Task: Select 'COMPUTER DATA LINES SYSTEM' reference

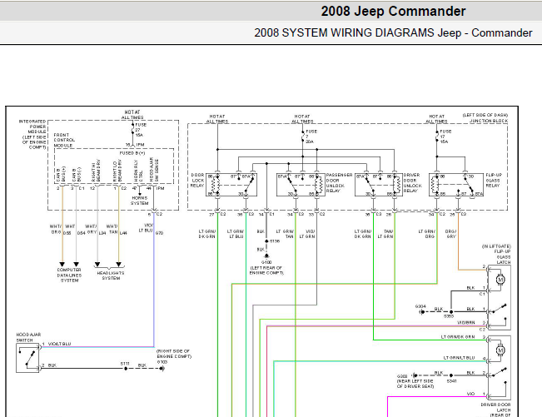Action: pyautogui.click(x=69, y=276)
